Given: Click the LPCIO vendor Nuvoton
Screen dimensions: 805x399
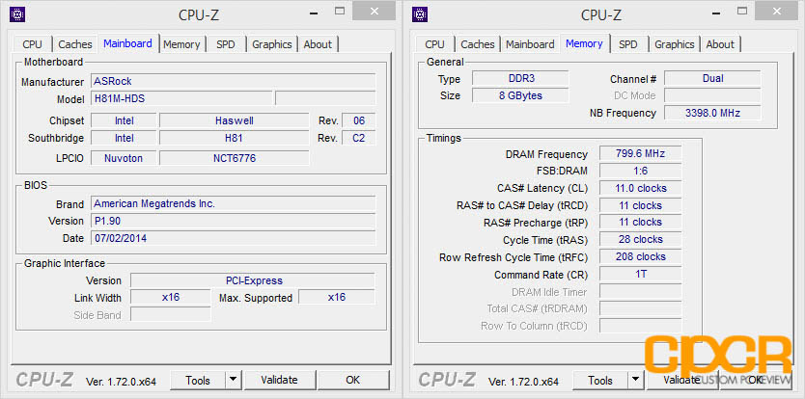Looking at the screenshot, I should point(124,158).
